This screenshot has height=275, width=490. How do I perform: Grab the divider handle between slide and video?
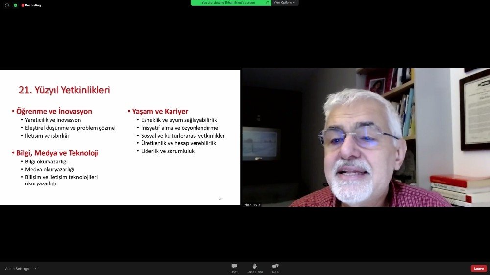pos(241,137)
